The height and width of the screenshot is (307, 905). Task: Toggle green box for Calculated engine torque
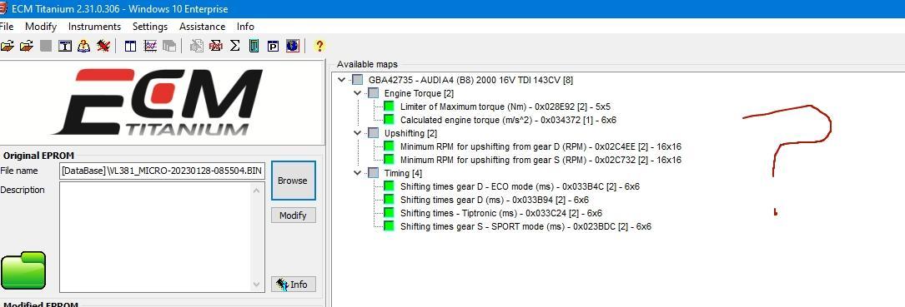(389, 120)
